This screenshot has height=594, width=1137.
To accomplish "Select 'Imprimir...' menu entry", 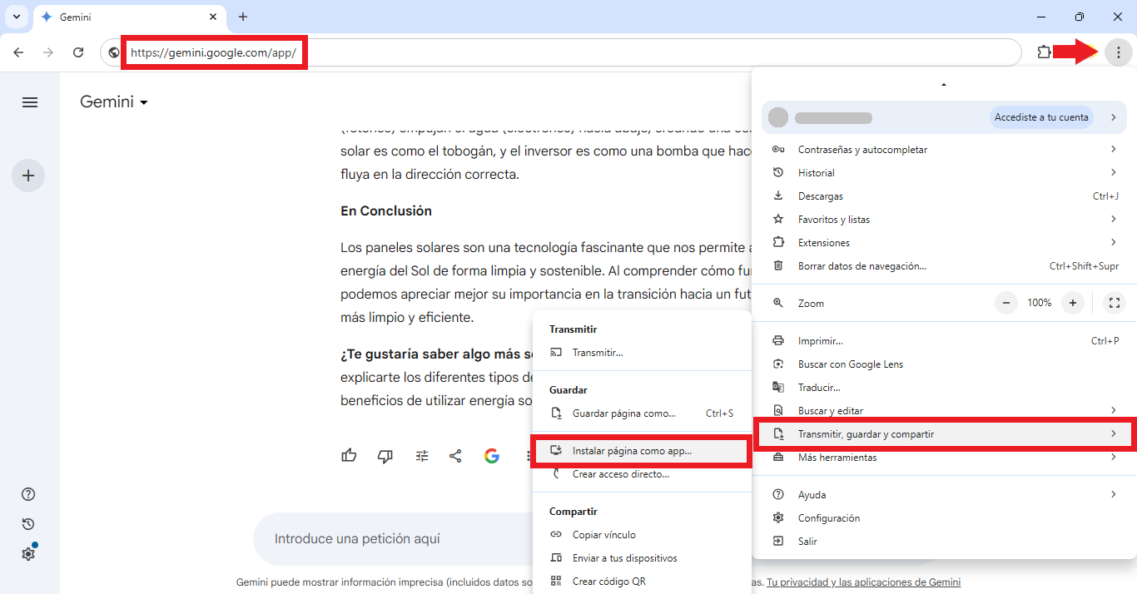I will click(944, 341).
